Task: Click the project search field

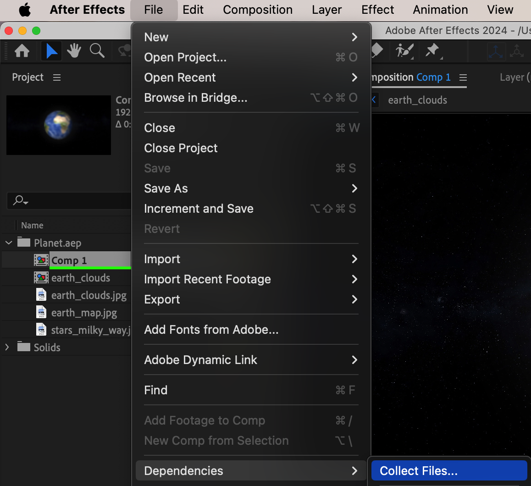Action: [x=69, y=200]
